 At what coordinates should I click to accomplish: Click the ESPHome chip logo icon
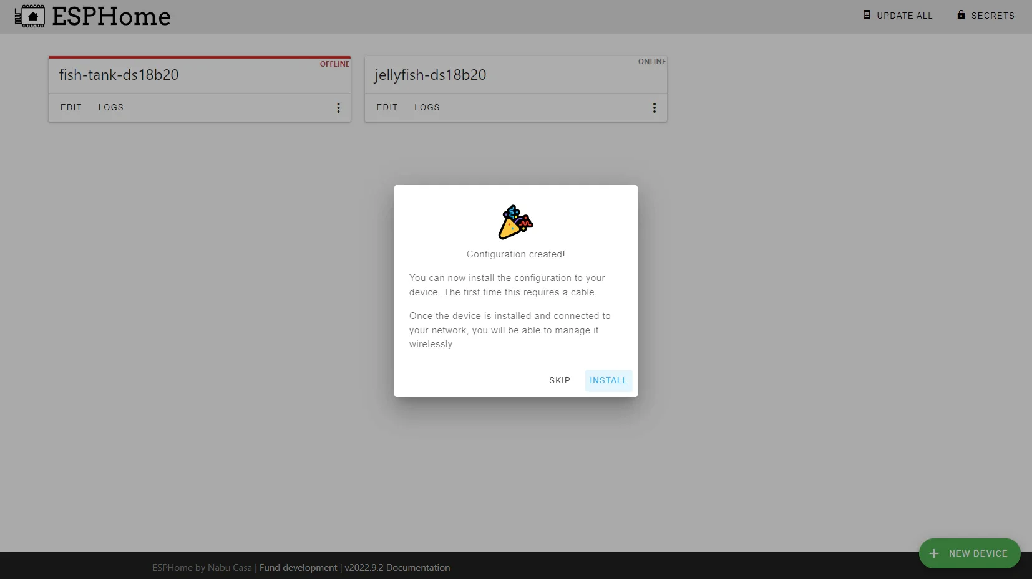pyautogui.click(x=29, y=16)
